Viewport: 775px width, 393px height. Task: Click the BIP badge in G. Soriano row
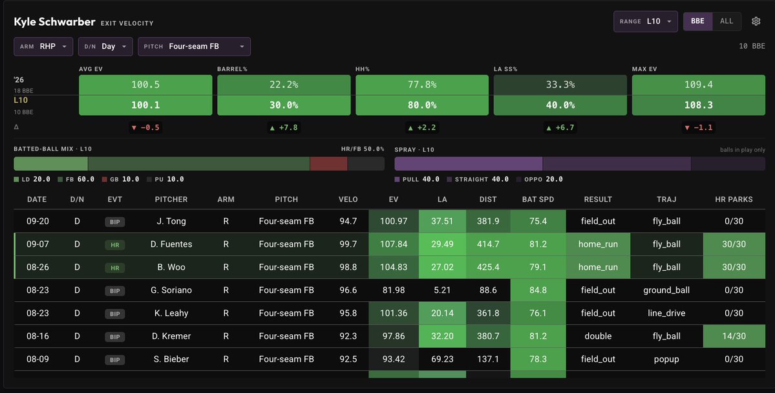pyautogui.click(x=114, y=291)
